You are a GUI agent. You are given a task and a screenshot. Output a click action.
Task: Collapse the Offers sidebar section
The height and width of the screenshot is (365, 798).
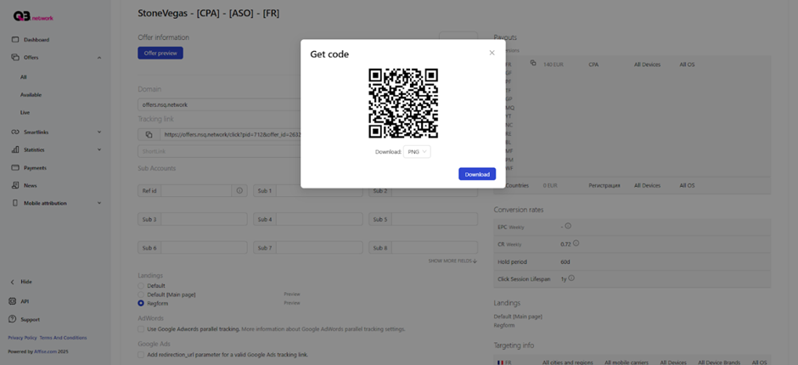point(99,58)
